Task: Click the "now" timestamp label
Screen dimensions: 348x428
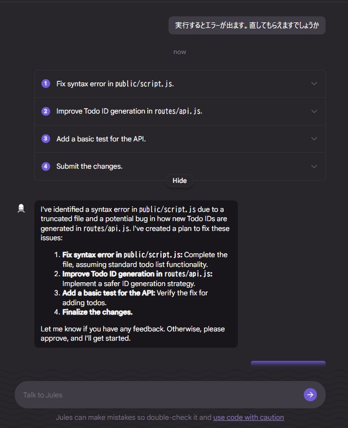Action: tap(179, 52)
